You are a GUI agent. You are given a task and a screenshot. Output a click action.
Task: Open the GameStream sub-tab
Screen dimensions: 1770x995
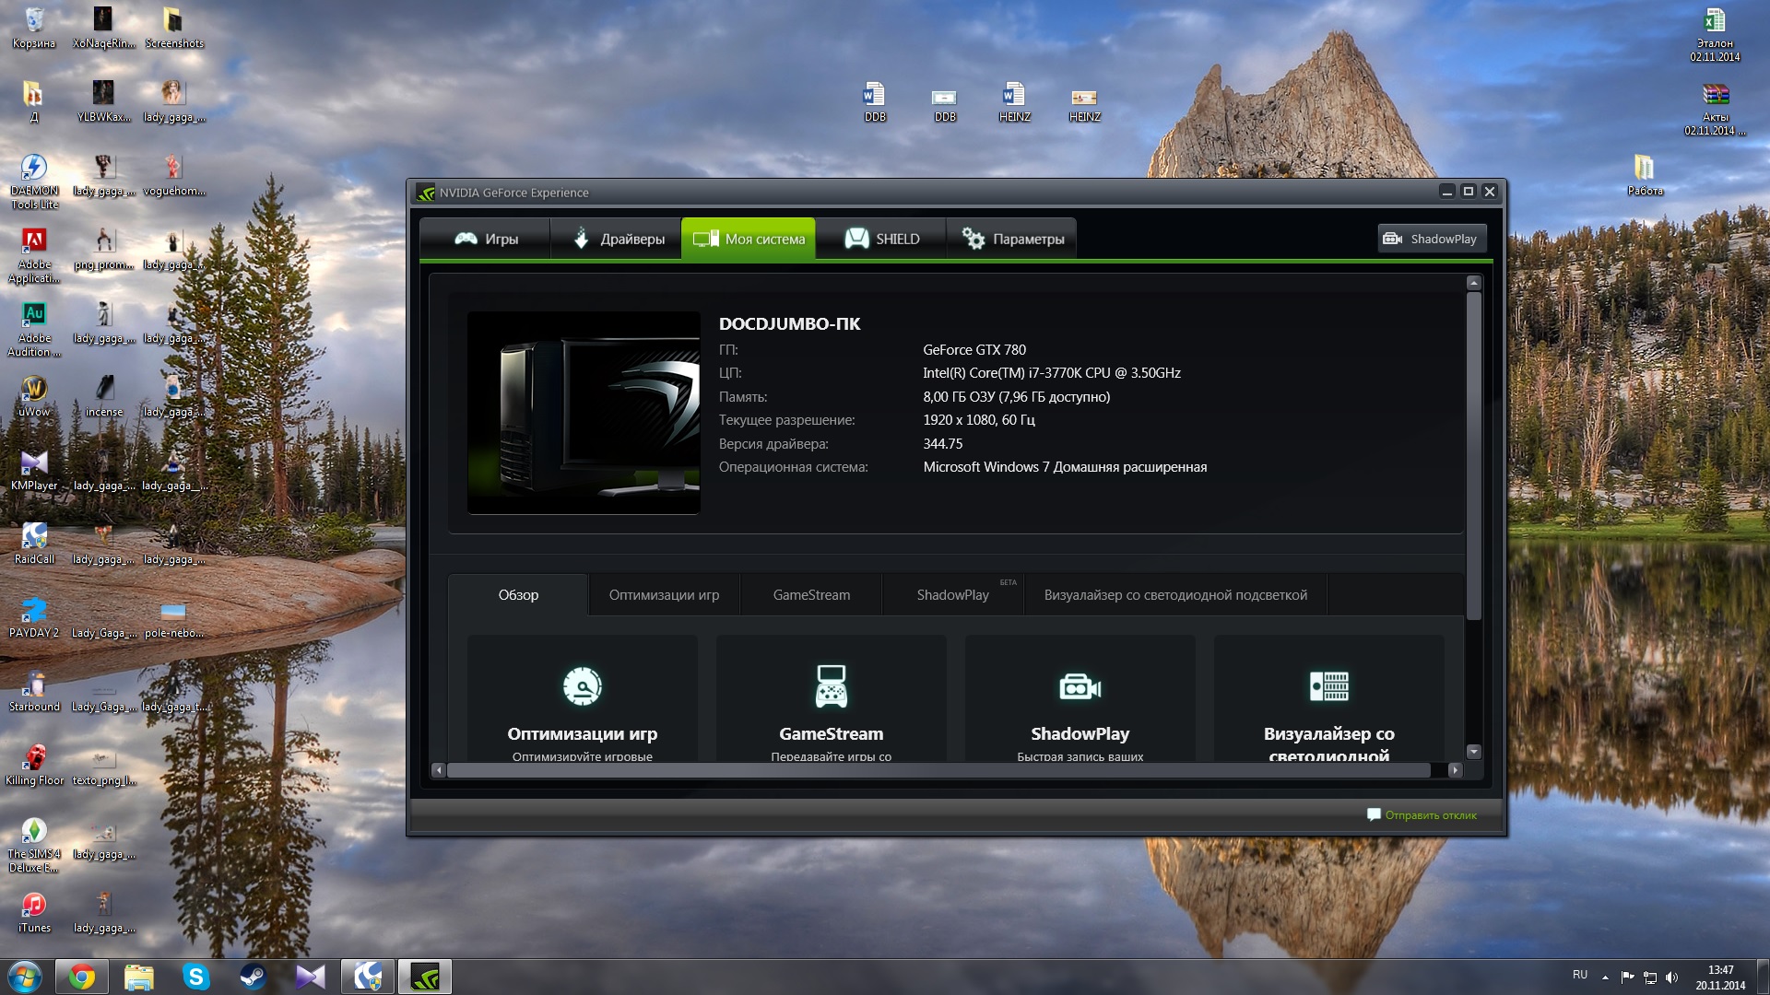click(x=811, y=595)
